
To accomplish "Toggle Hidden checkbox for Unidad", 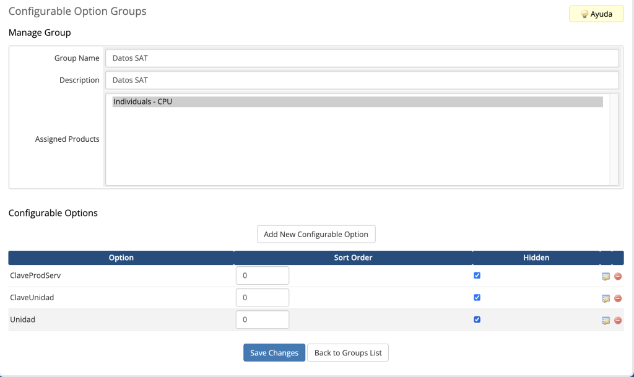I will point(477,319).
